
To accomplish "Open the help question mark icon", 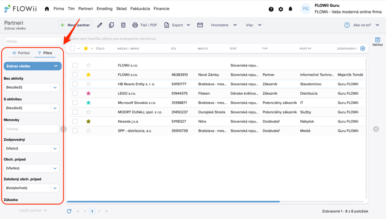I will (x=271, y=9).
